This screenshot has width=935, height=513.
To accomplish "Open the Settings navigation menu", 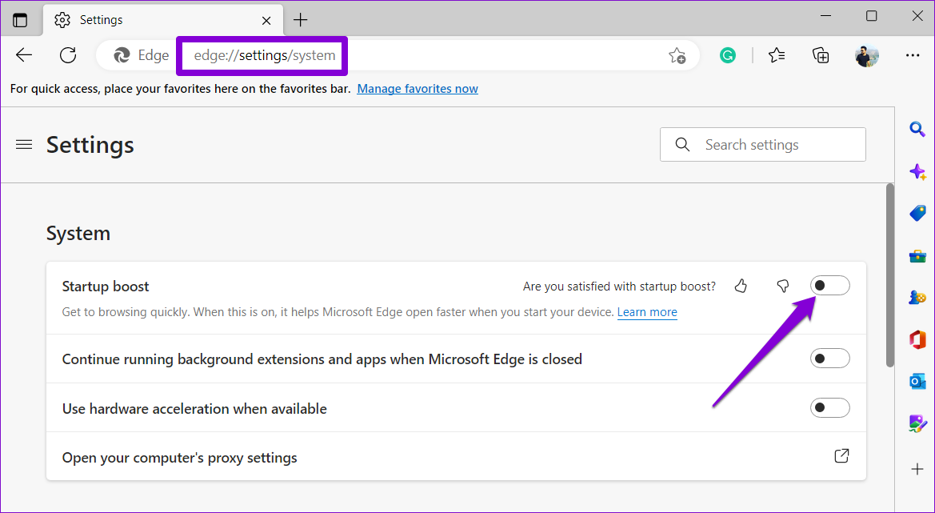I will tap(24, 144).
